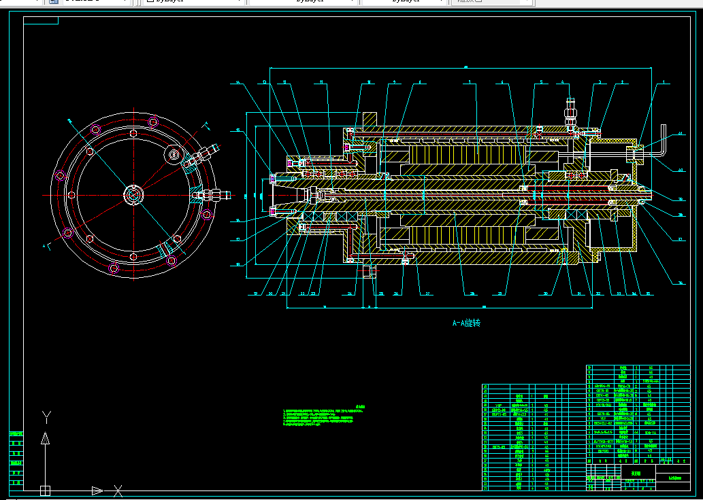Select the vertical revision strip at left border

coord(16,460)
